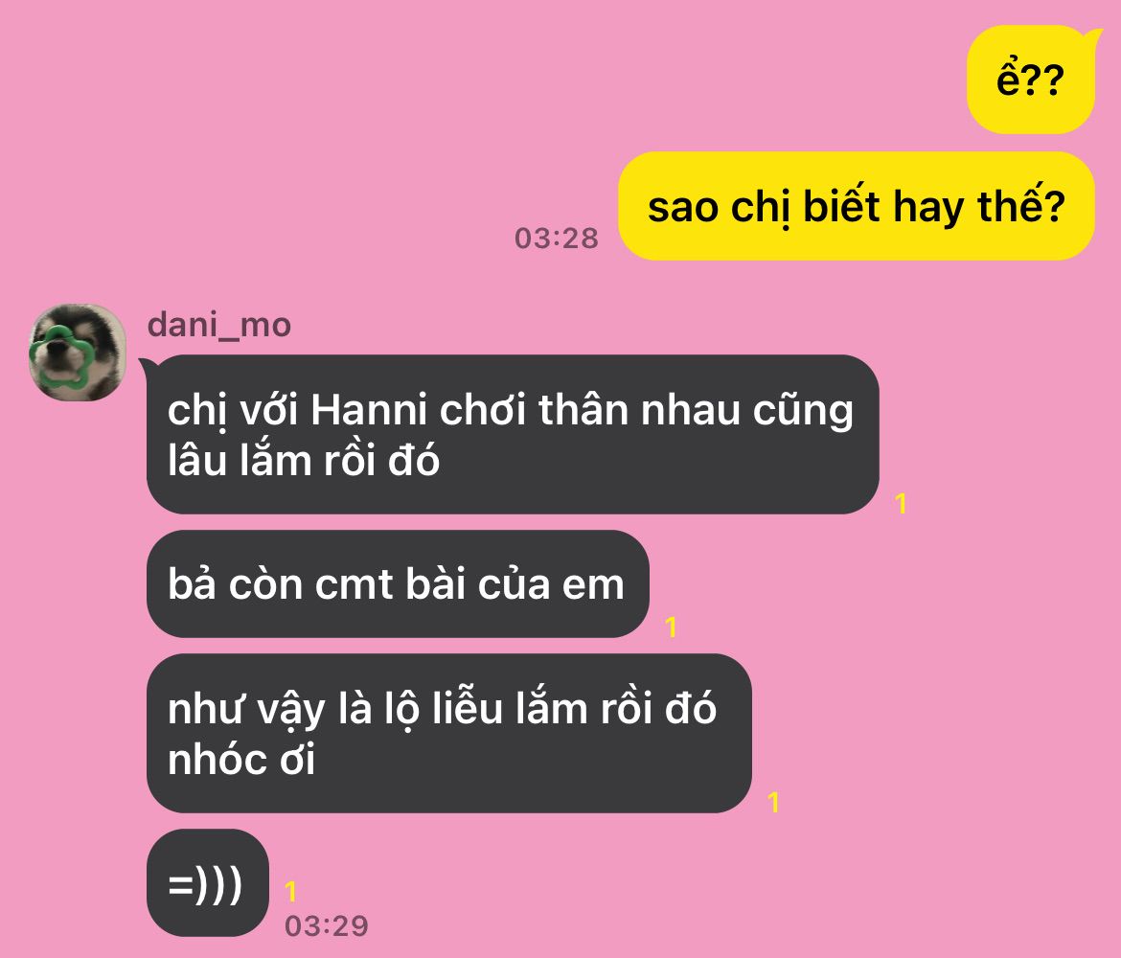
Task: Tap the "như vậy là lộ liễu" message
Action: (x=449, y=733)
